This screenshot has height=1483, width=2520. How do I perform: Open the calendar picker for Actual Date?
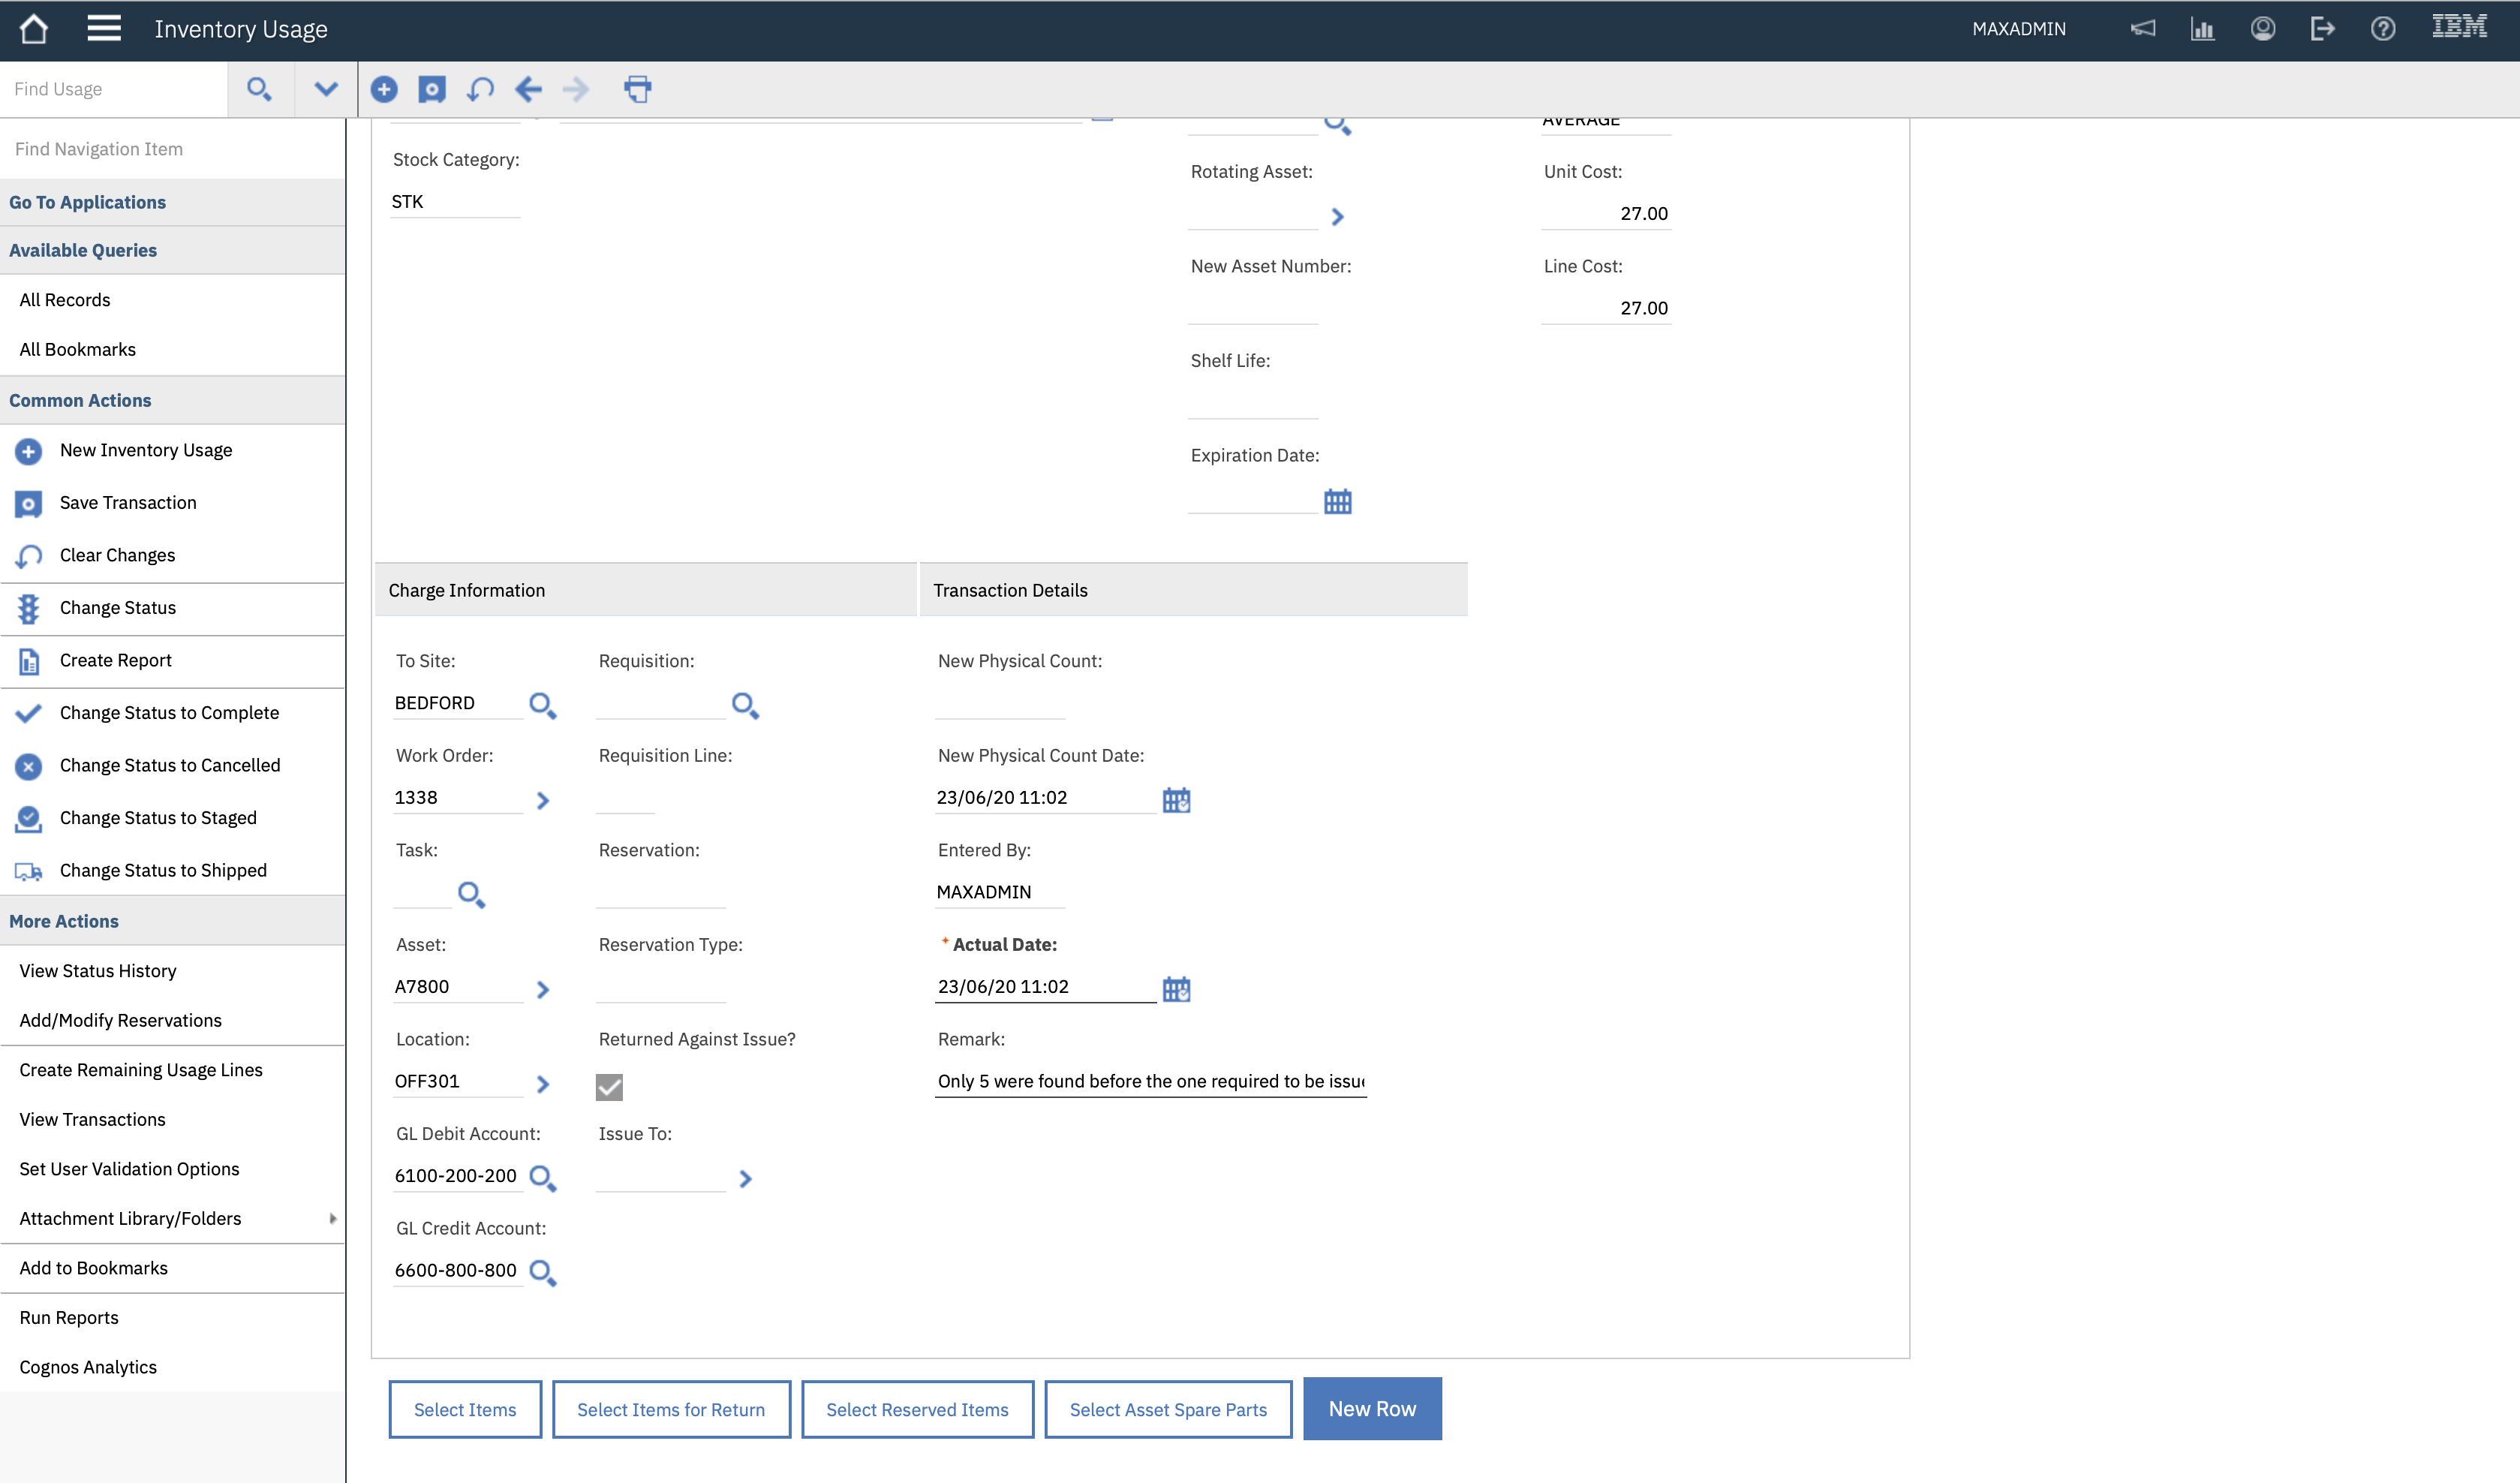1177,988
